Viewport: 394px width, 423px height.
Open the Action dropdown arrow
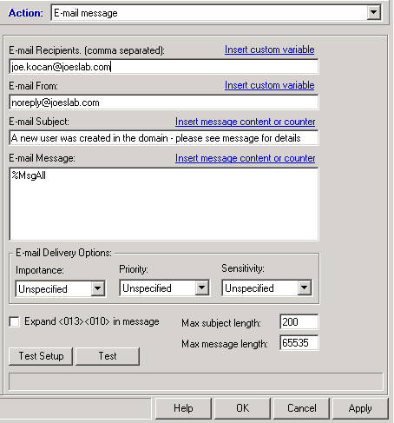[x=373, y=13]
